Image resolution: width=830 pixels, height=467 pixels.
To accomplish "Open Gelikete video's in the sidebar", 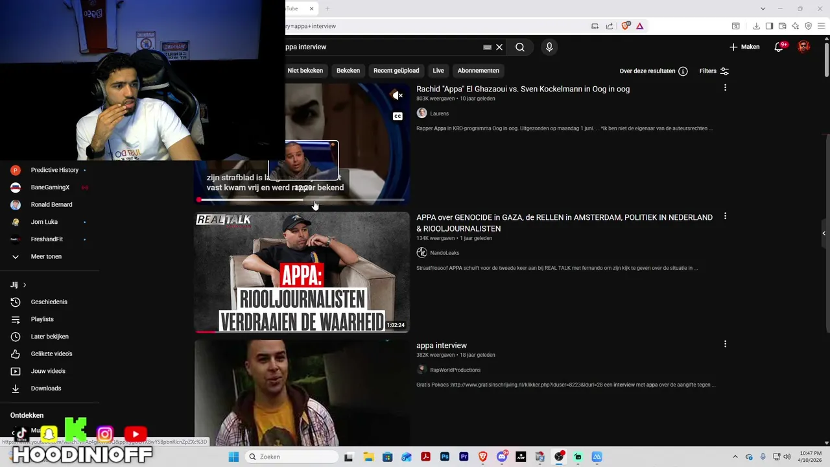I will [x=51, y=354].
